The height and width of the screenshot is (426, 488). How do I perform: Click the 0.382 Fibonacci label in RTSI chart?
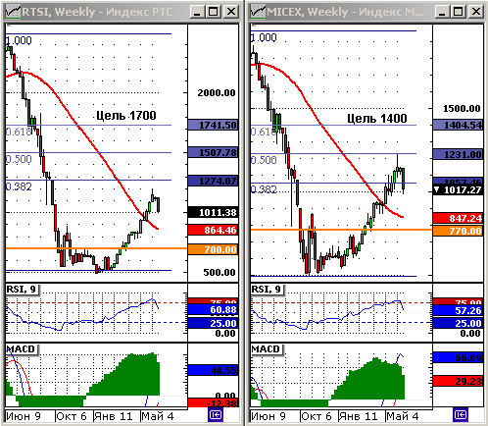point(19,186)
